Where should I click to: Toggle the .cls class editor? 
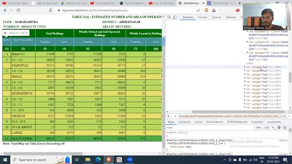(x=266, y=128)
